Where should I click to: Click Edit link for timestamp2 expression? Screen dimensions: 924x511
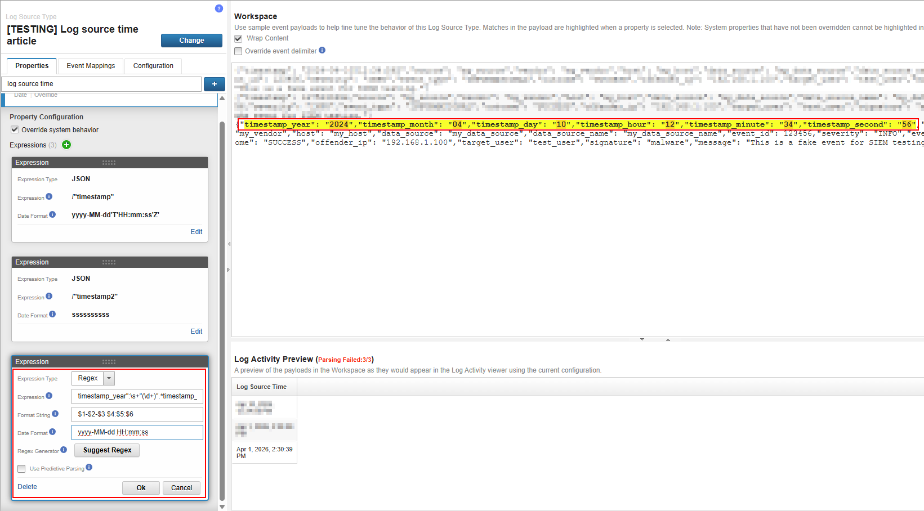196,331
